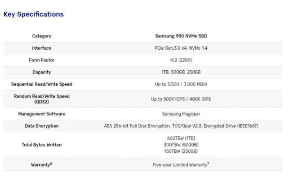Click 'Up to 3,500 / 3,000 MB/s' value
289x177 pixels.
pyautogui.click(x=181, y=84)
